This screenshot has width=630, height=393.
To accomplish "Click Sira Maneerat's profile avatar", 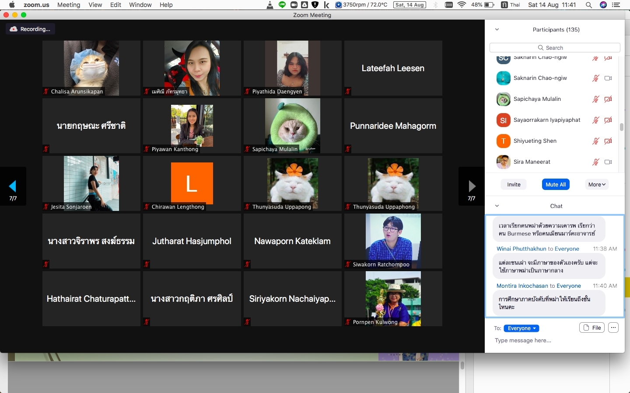I will coord(503,162).
